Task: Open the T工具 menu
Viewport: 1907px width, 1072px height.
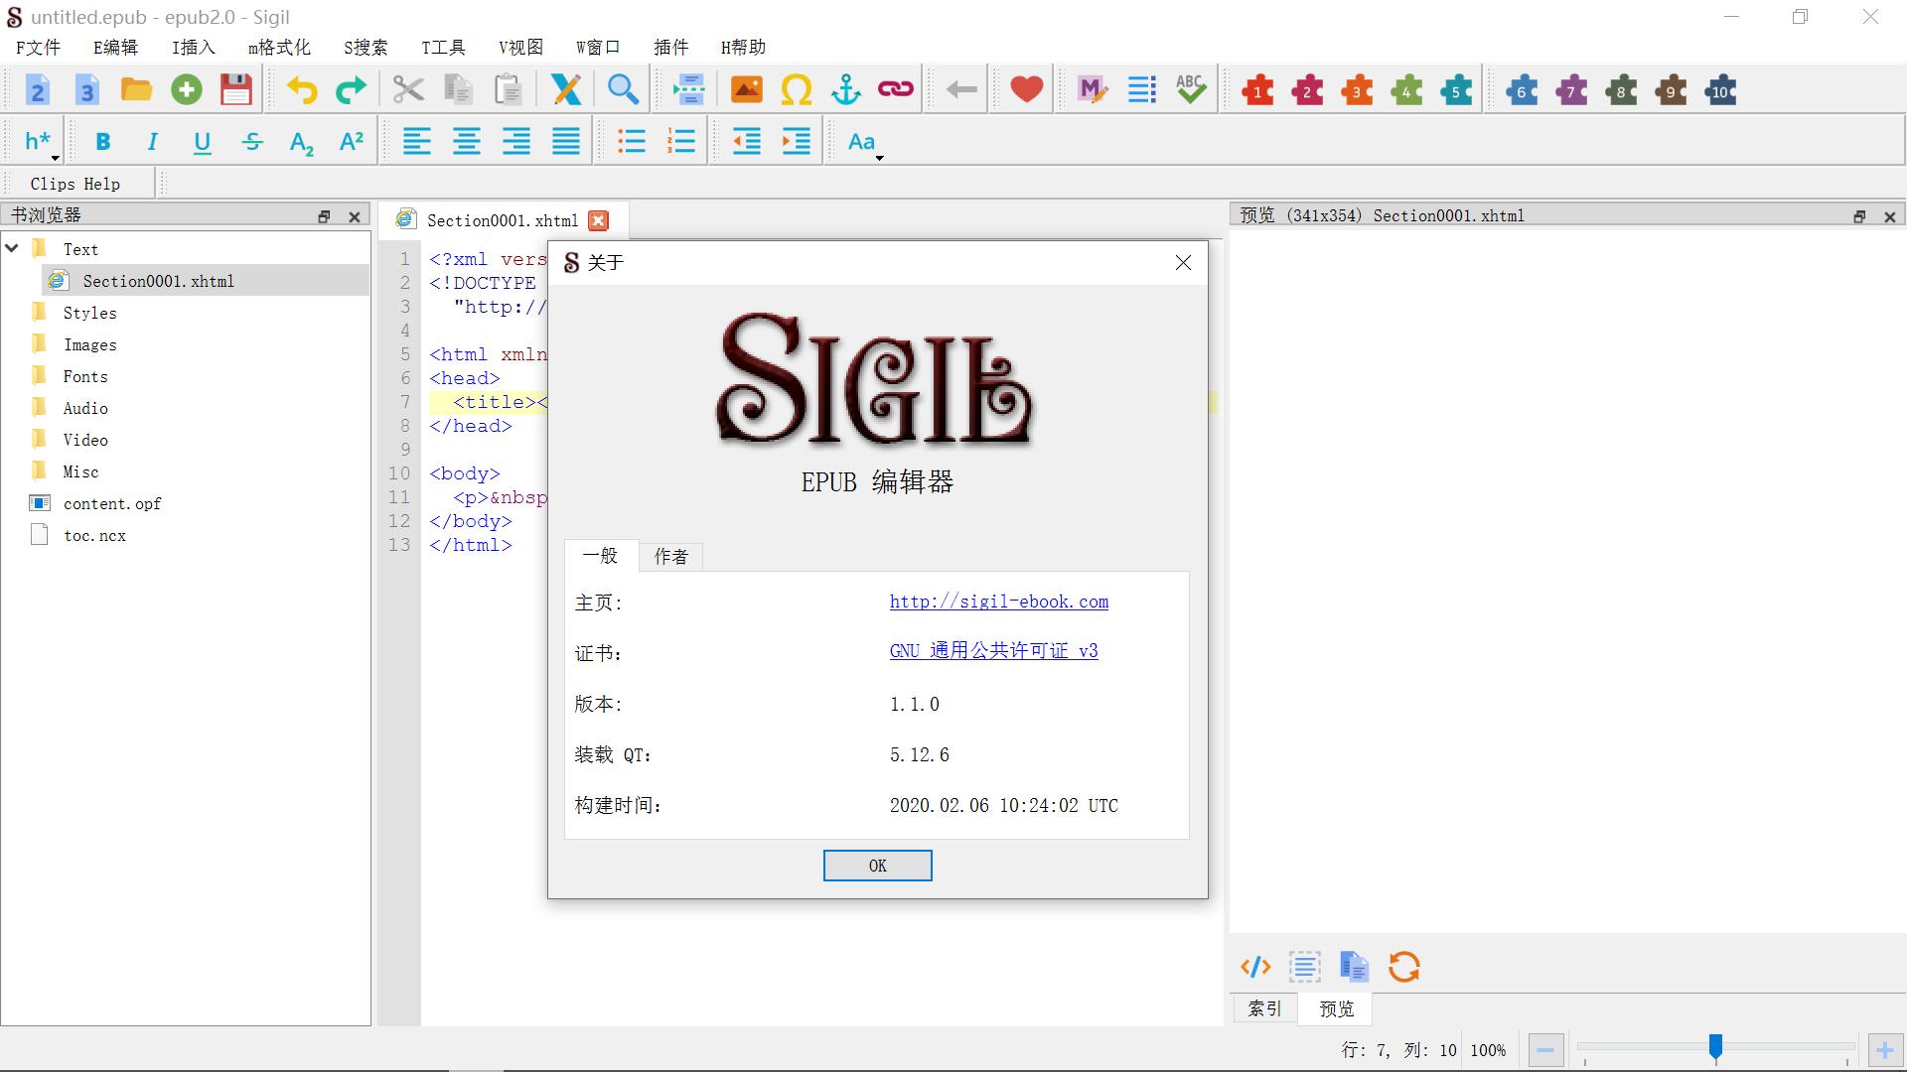Action: (x=442, y=47)
